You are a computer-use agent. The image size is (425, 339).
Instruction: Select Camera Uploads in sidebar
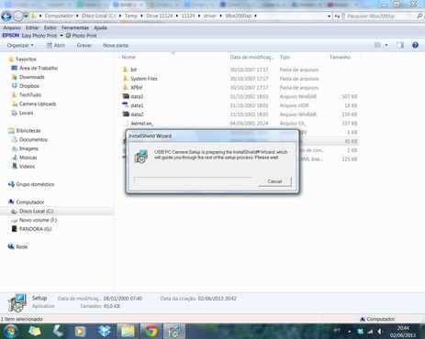pos(34,104)
